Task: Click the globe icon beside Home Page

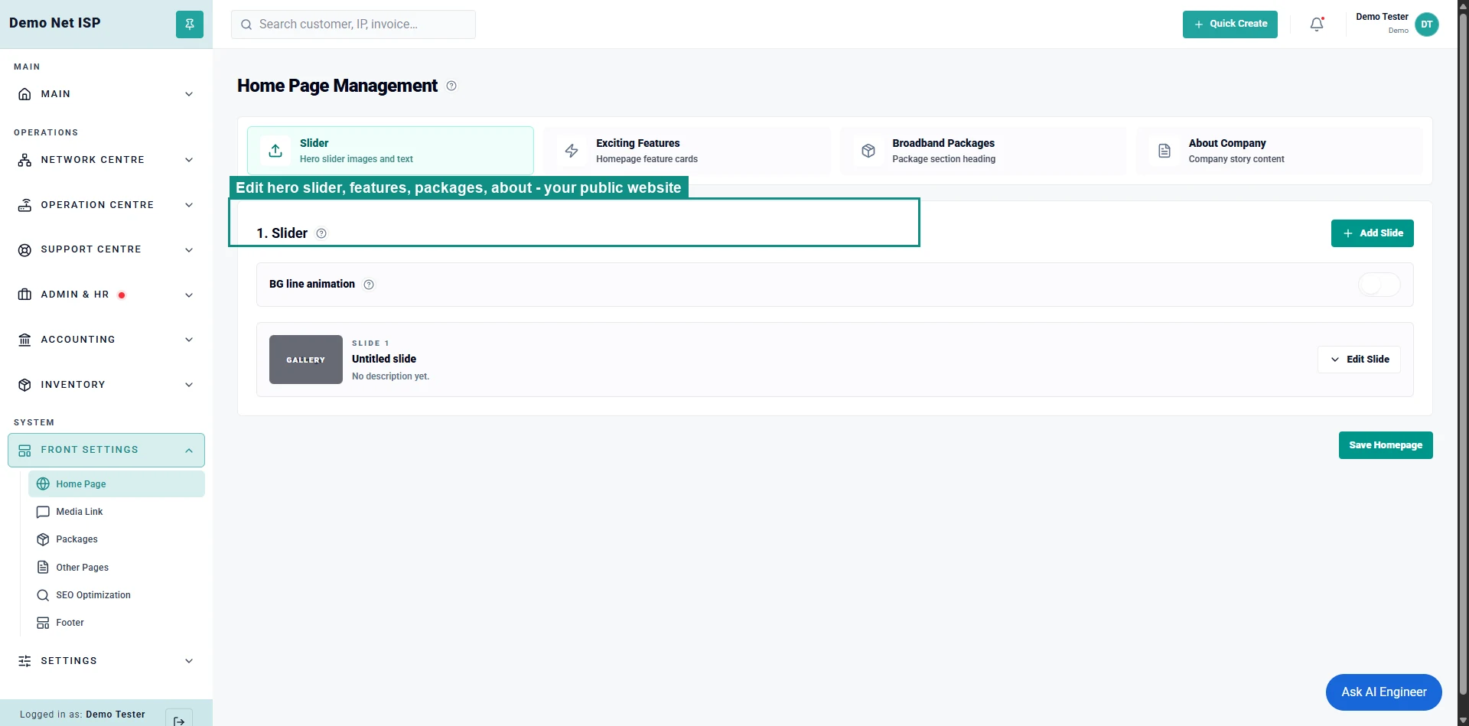Action: (x=43, y=484)
